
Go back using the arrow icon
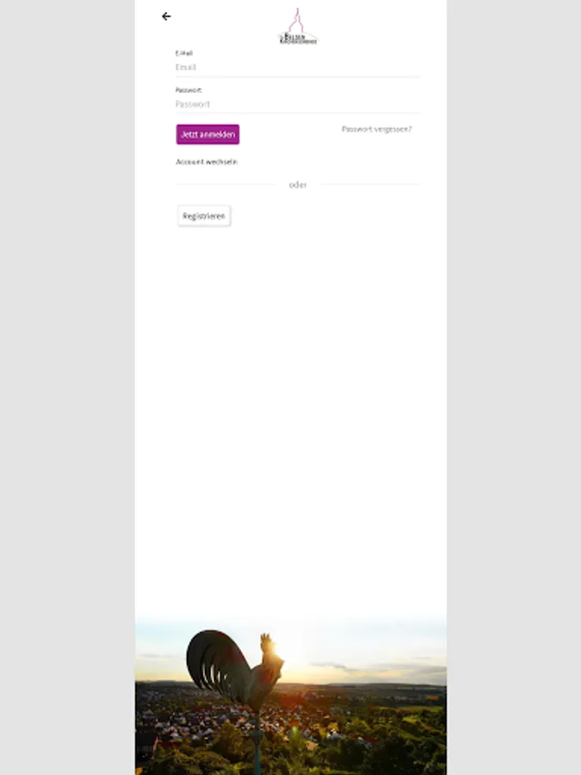166,16
